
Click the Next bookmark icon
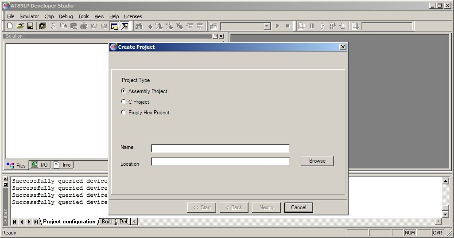159,26
